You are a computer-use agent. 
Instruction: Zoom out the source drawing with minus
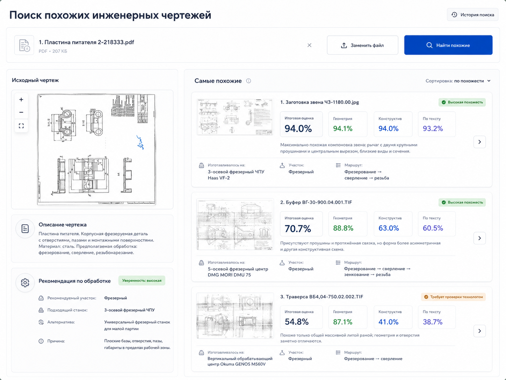click(21, 112)
